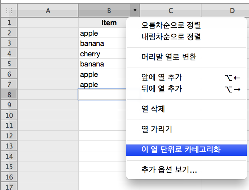Click cell A8 in column A
Screen dimensions: 249x190
pos(48,95)
